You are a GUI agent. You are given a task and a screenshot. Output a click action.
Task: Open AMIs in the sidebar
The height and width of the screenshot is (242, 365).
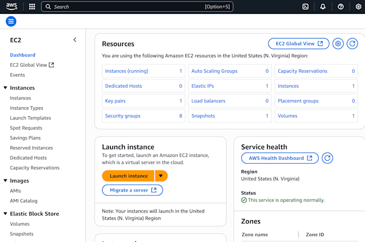tap(16, 191)
